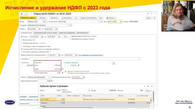Click the yellow warning icon about earnings data

66,71
